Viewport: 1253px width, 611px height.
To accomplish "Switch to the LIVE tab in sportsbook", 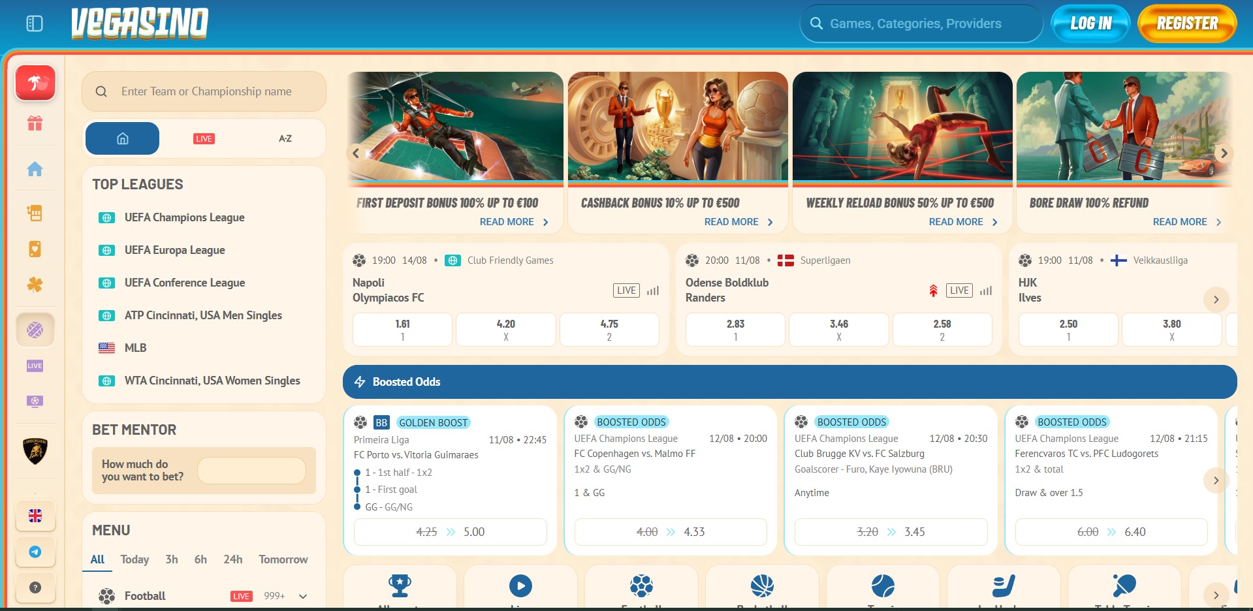I will (x=204, y=138).
